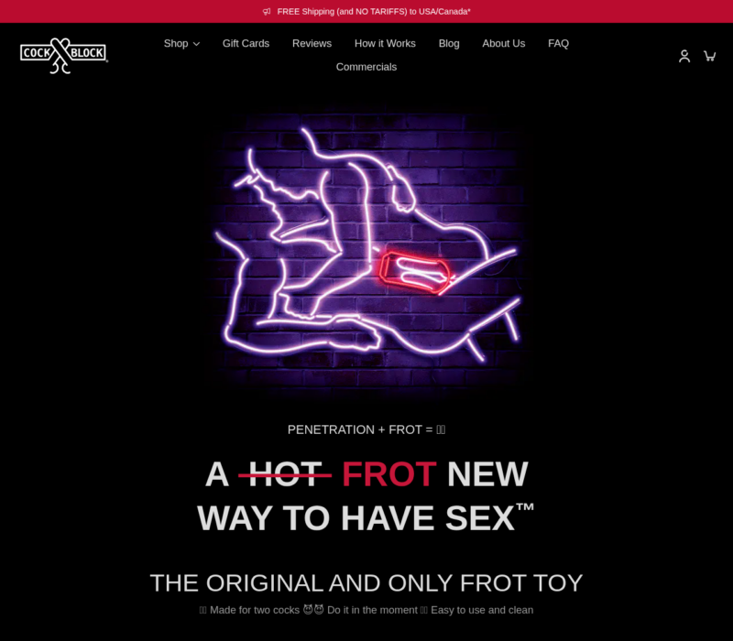The width and height of the screenshot is (733, 641).
Task: Click the Easy to use and clean text
Action: coord(482,610)
